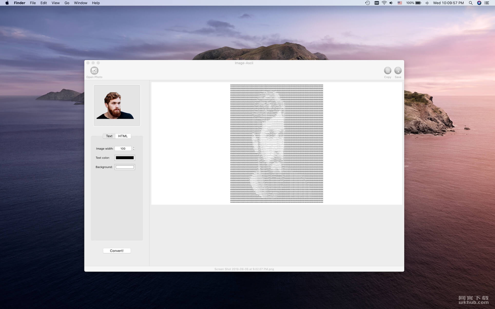Click the Image width stepper arrows
495x309 pixels.
[133, 148]
